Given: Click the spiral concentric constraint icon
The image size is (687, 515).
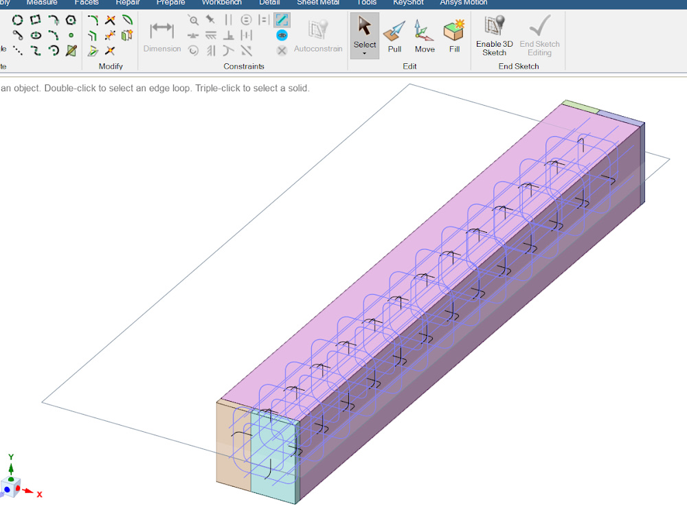Looking at the screenshot, I should tap(193, 51).
